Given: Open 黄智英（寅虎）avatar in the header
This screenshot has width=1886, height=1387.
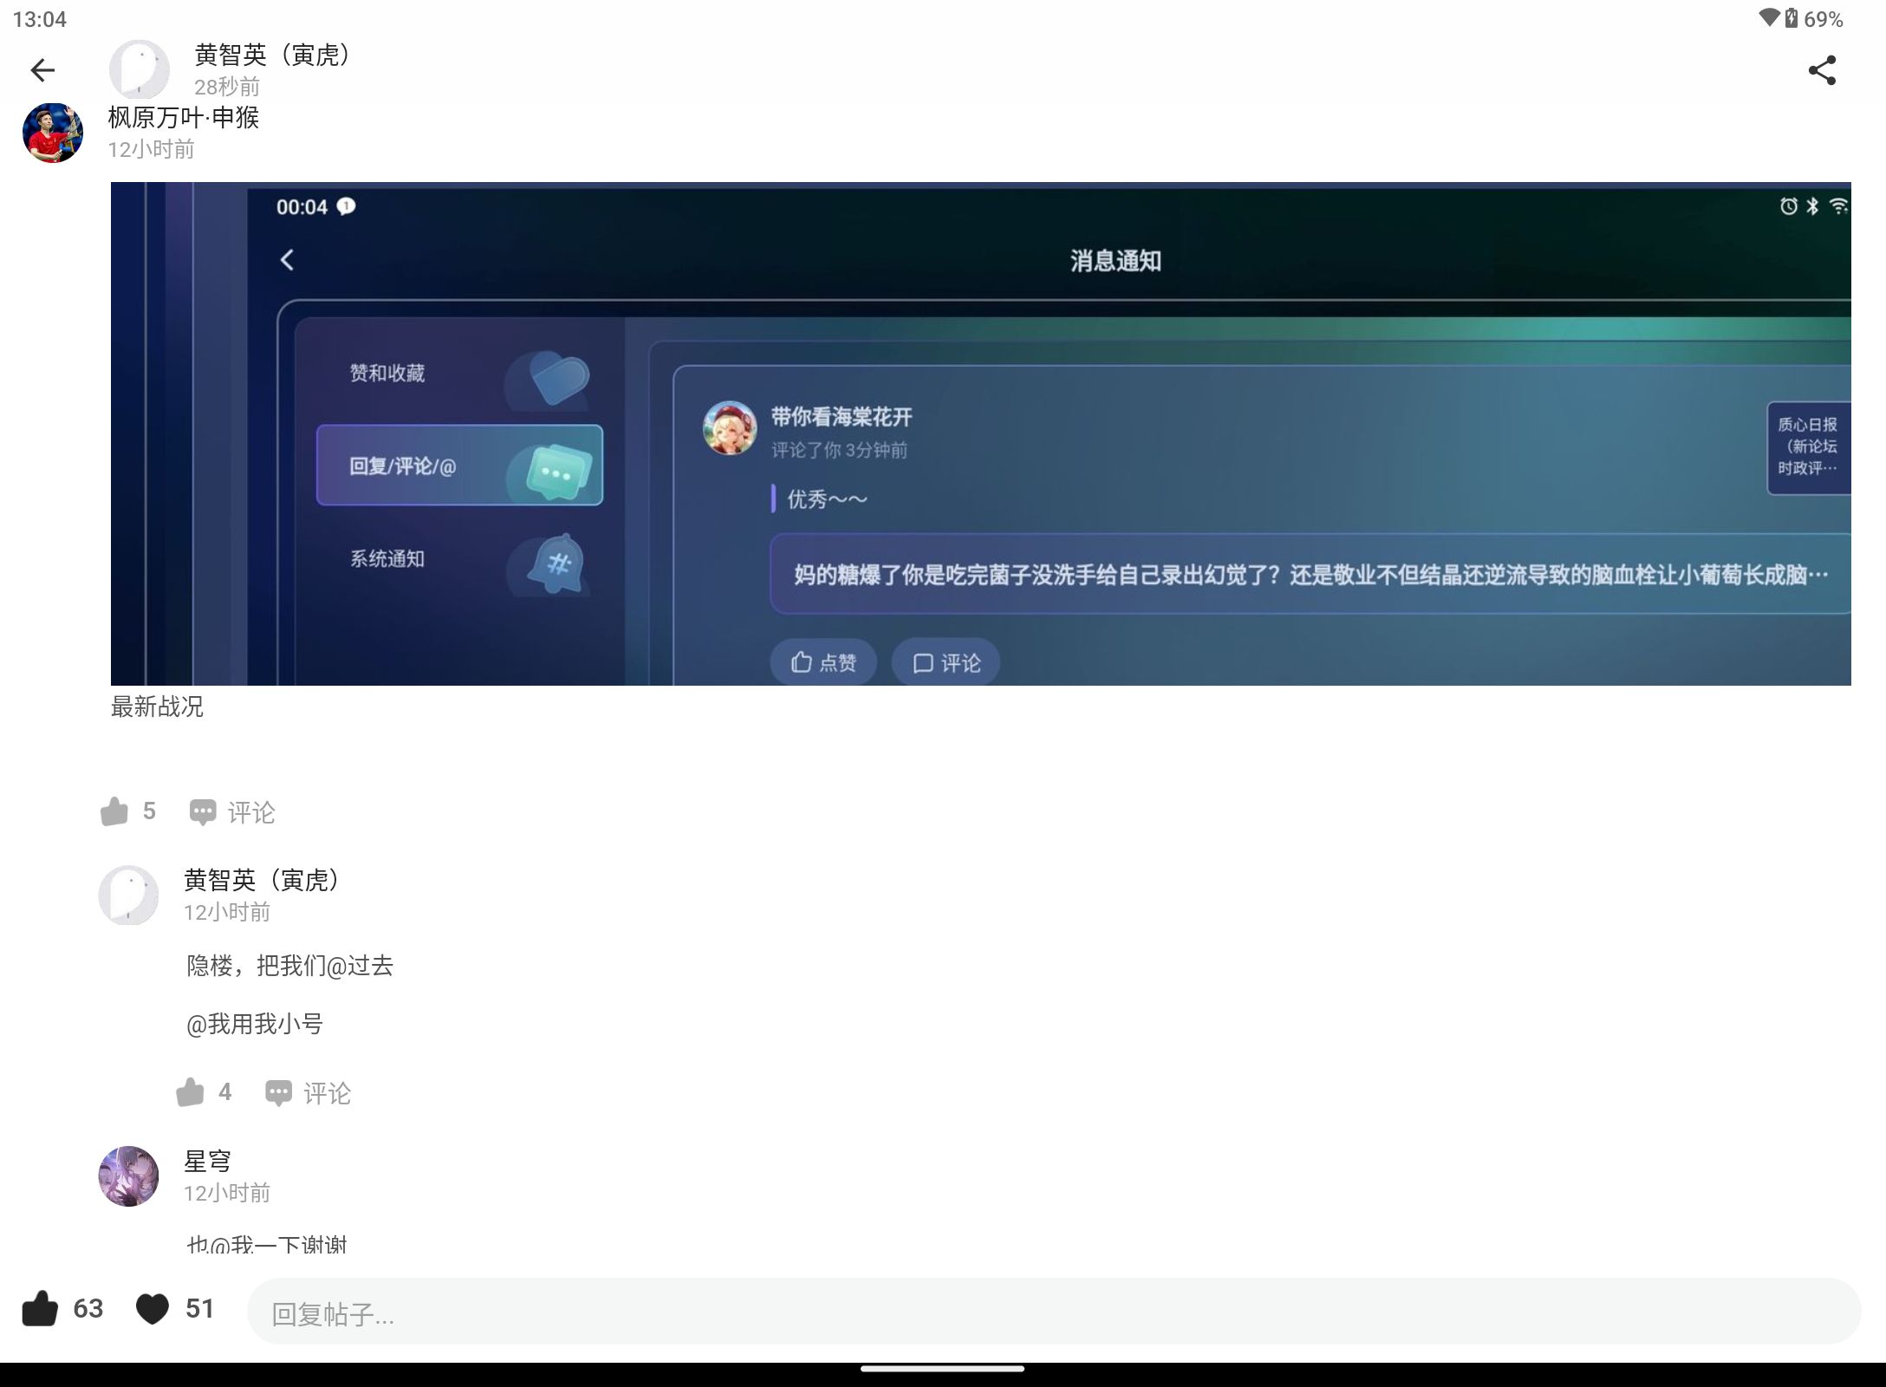Looking at the screenshot, I should (139, 69).
